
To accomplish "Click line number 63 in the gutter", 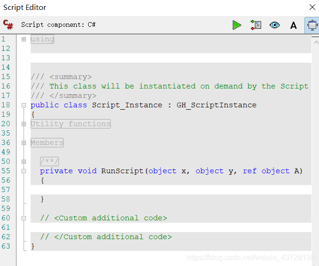I will tap(6, 246).
